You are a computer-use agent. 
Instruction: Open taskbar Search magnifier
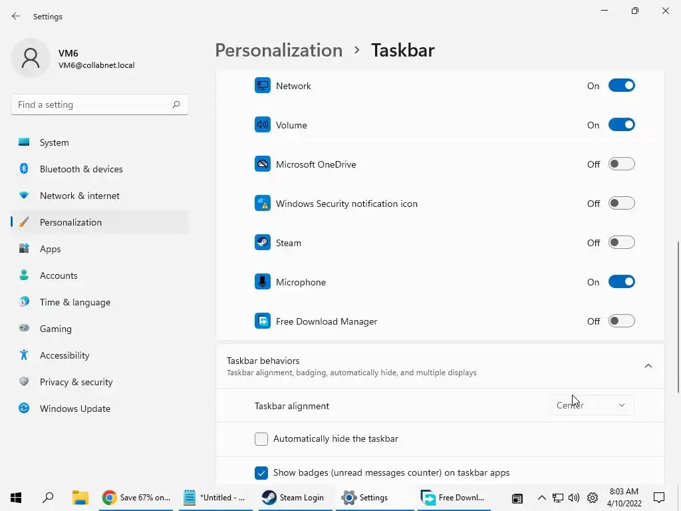click(x=48, y=498)
